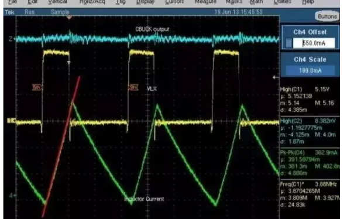Open the keypad icon beside Ch4 Offset
Screen dimensions: 354x219
pyautogui.click(x=288, y=43)
